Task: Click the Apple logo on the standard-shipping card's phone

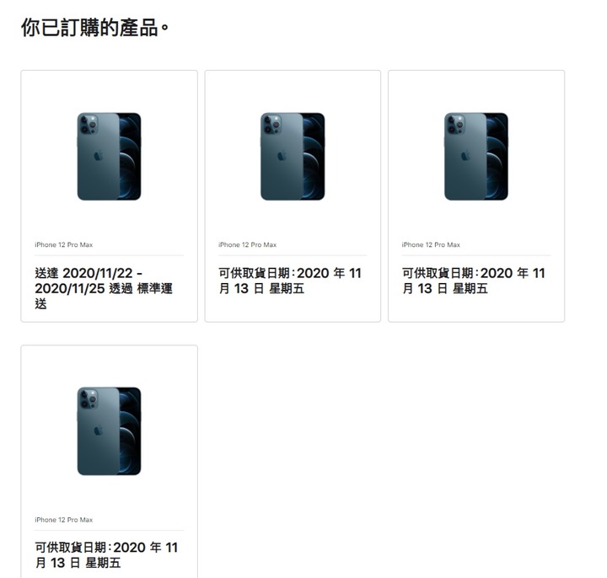Action: click(99, 156)
